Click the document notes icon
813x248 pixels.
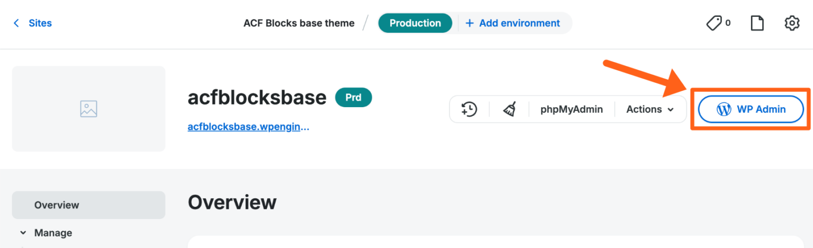757,23
